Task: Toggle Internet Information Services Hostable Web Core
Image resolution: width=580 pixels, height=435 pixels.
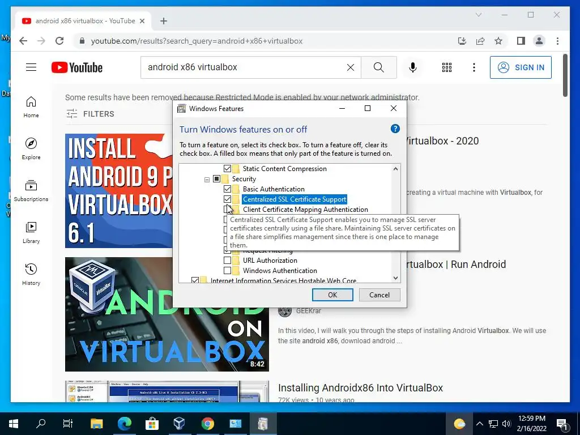Action: 195,280
